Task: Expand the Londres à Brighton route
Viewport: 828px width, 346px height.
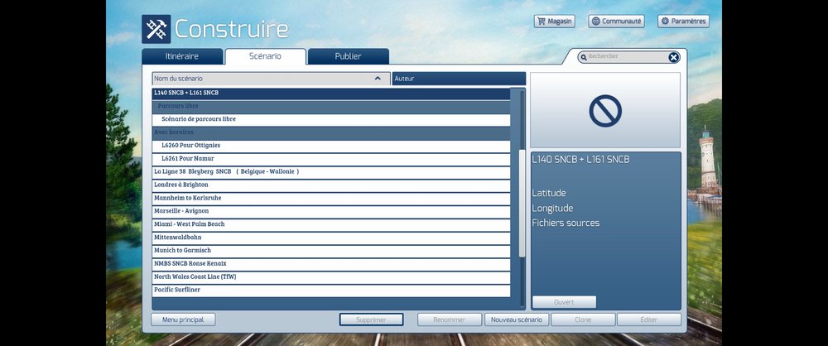Action: click(331, 185)
